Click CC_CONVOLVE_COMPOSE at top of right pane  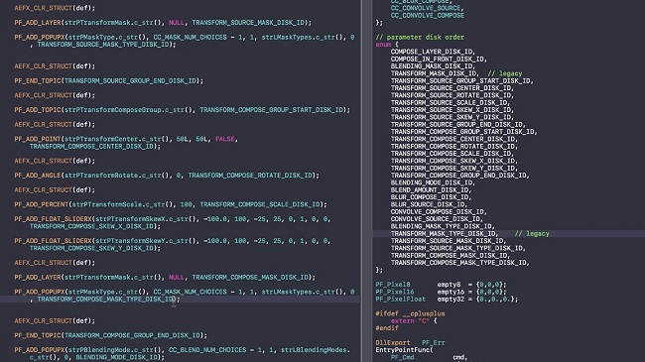click(x=427, y=15)
